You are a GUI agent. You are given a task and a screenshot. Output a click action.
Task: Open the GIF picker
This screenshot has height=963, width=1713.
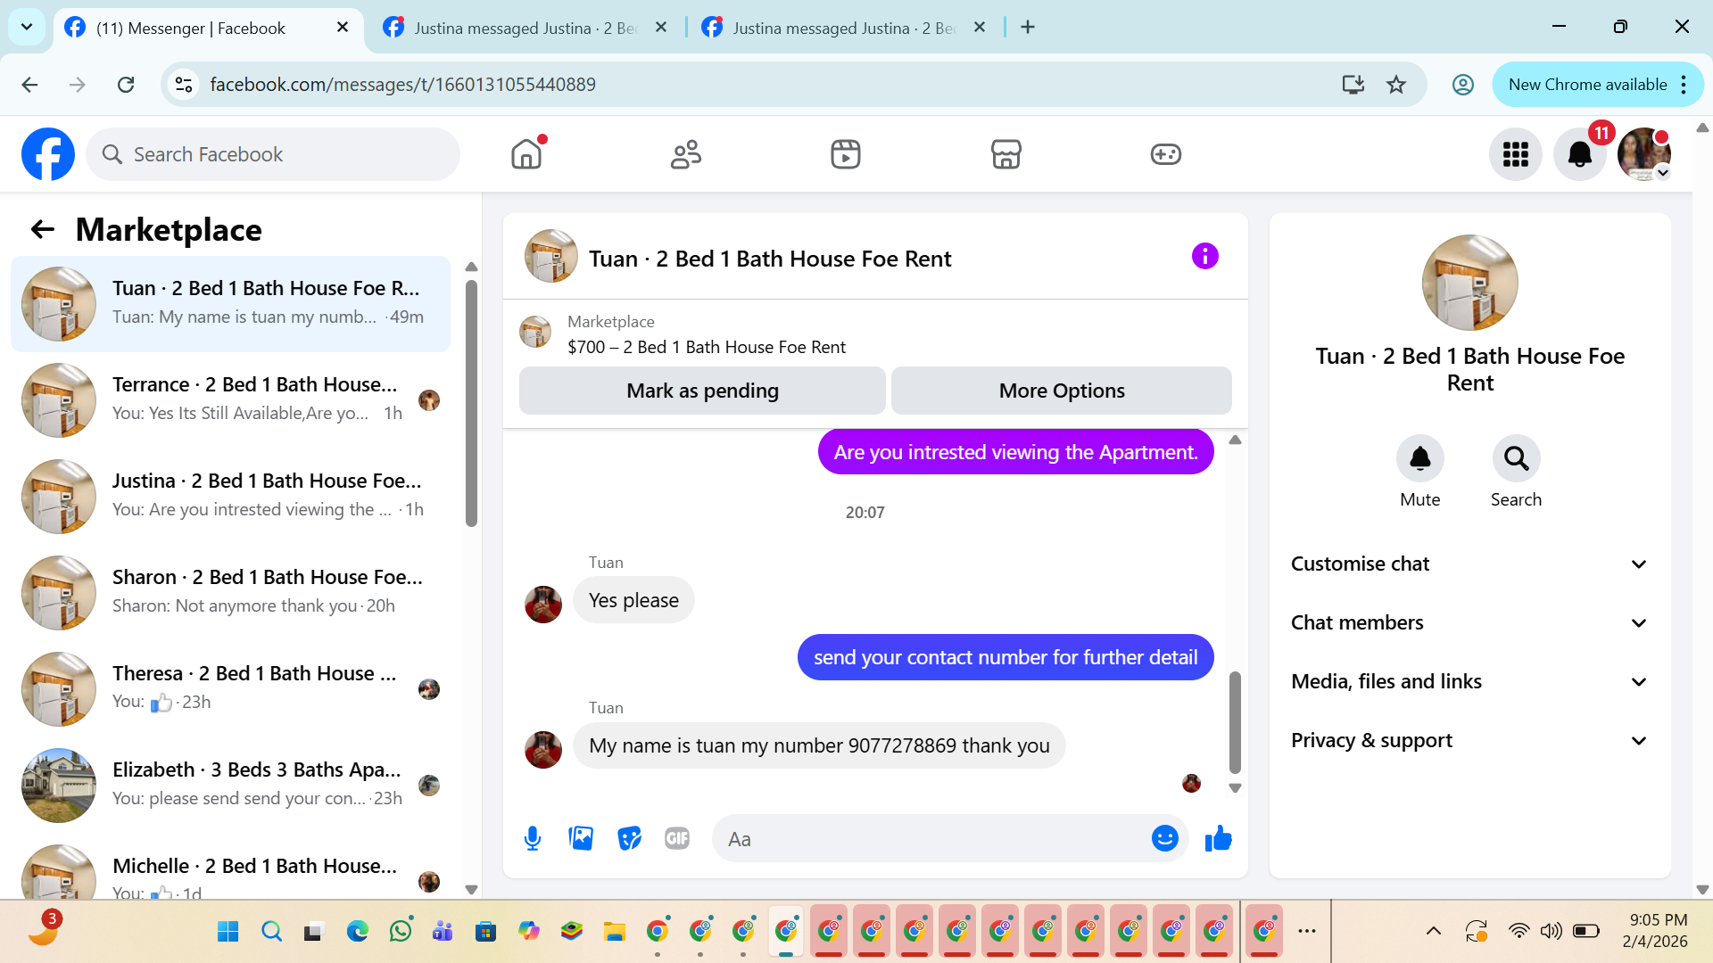(677, 838)
